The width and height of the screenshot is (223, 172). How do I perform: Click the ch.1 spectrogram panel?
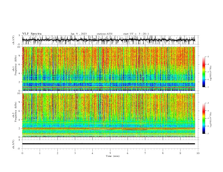click(108, 69)
